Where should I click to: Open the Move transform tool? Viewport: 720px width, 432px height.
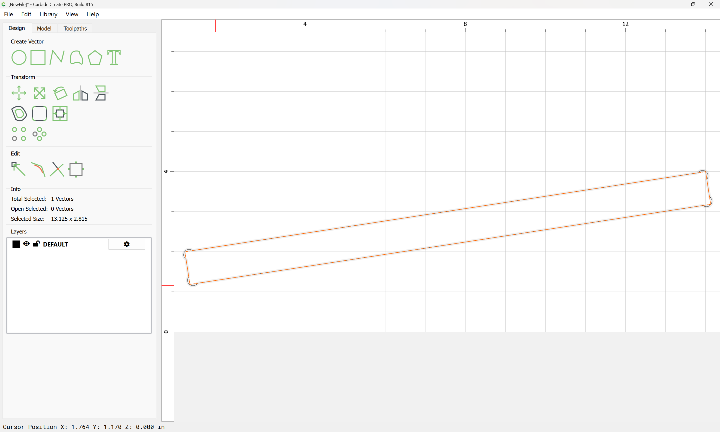click(19, 93)
